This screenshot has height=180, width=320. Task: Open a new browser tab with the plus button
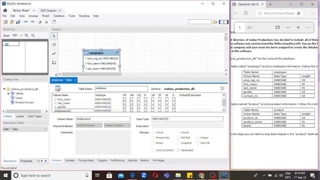click(x=270, y=4)
